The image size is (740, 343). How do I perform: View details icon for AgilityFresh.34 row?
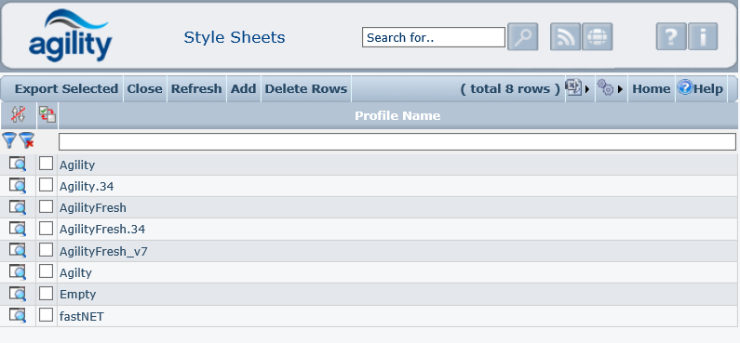pos(18,229)
